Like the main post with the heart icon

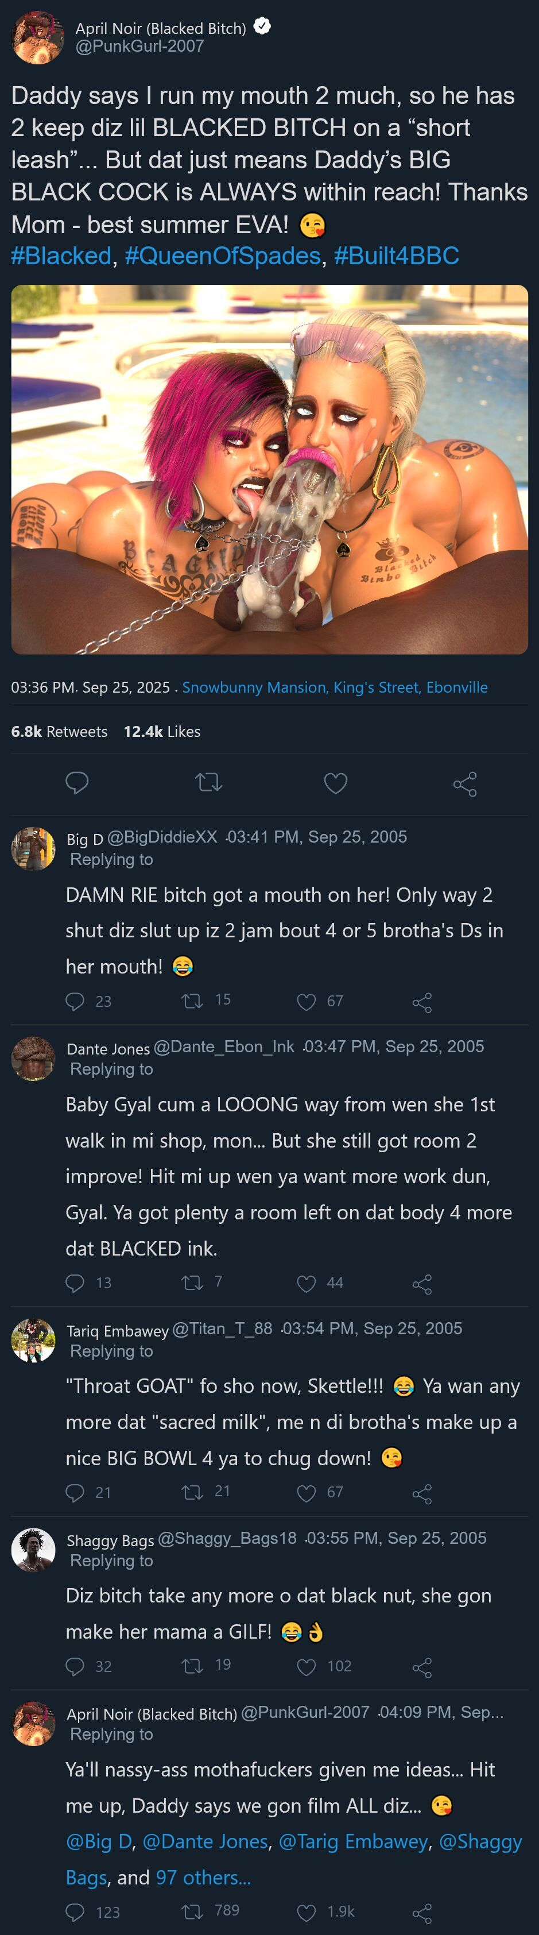point(335,783)
